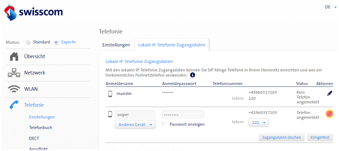Viewport: 339px width, 151px height.
Task: Select the Lokale IP-Telefonie Zugangsdaten tab
Action: [172, 45]
